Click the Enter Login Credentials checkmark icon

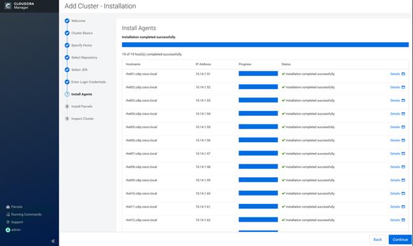pyautogui.click(x=67, y=82)
